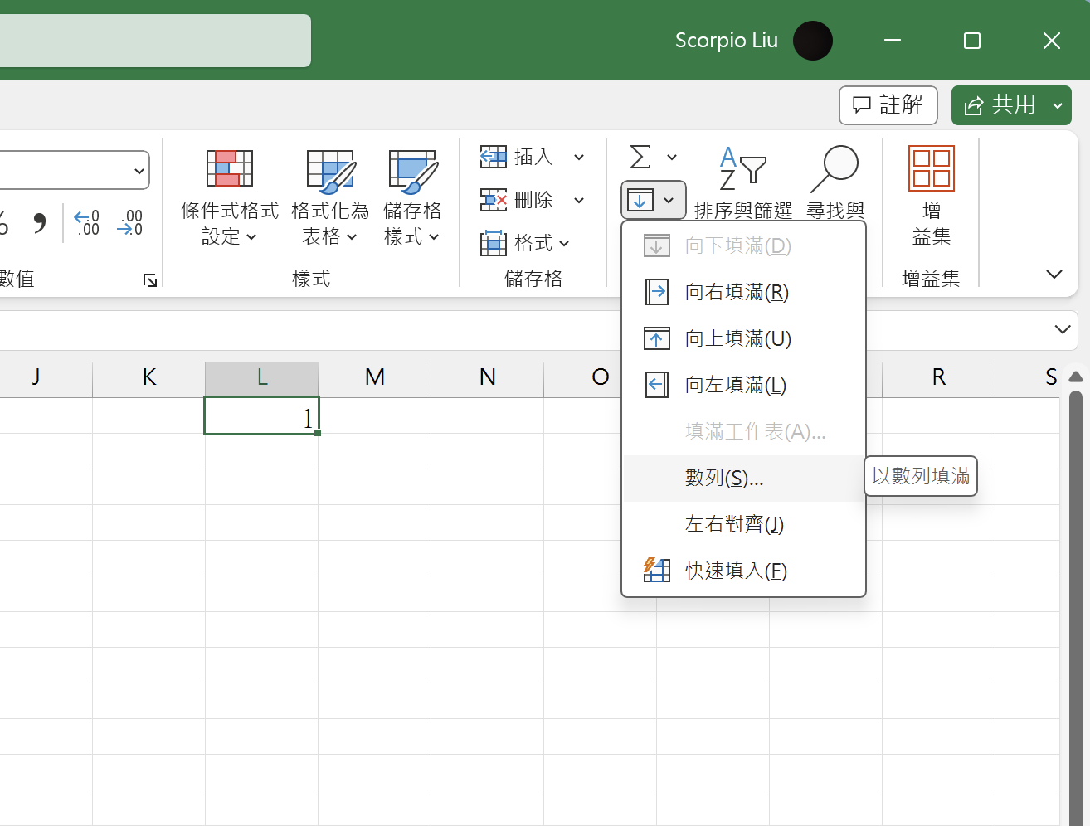Click the Comments (註解) button

click(x=888, y=105)
